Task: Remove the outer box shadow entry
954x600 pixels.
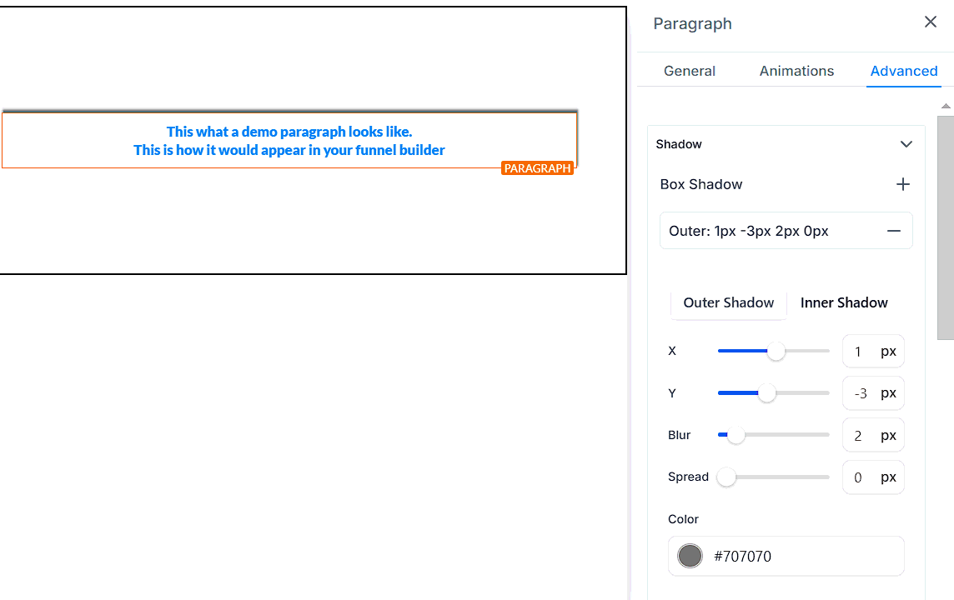Action: [893, 231]
